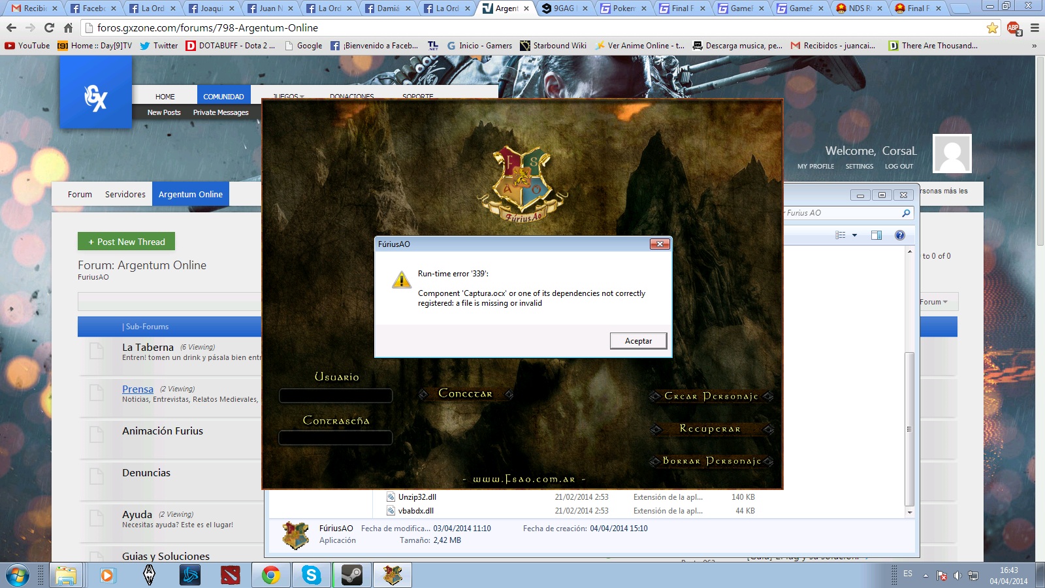Click the Chrome back arrow
Screen dimensions: 1045x588
coord(11,28)
